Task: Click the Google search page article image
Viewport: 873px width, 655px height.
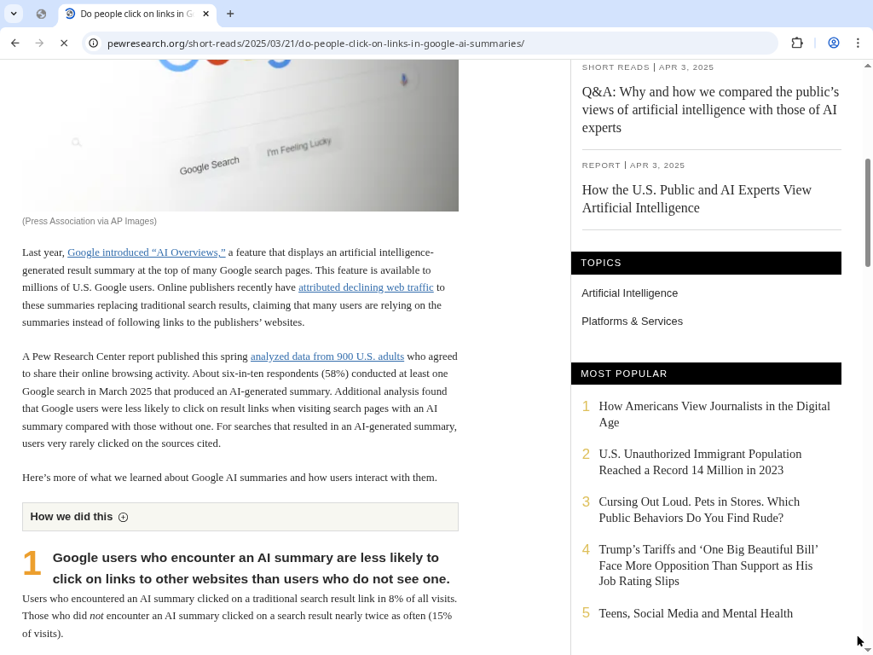Action: 240,136
